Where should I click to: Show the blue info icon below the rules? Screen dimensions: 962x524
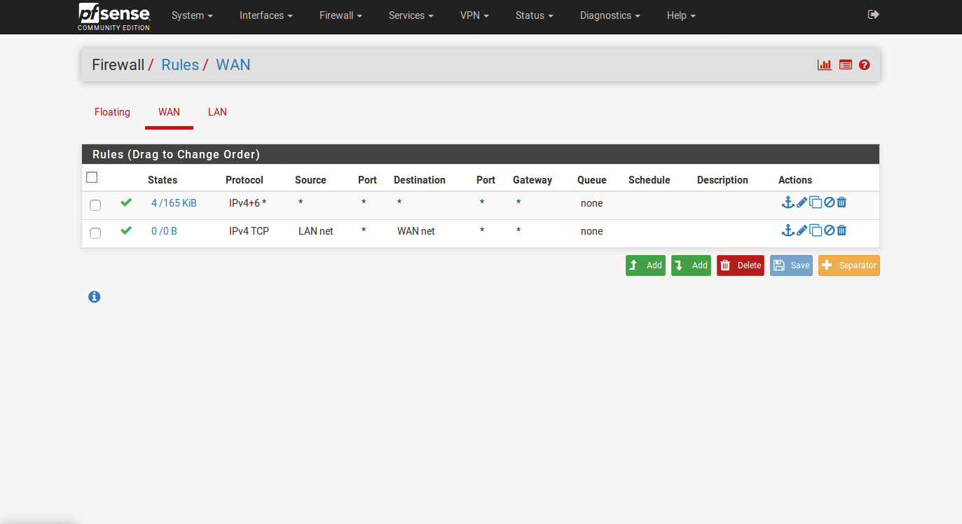tap(95, 297)
